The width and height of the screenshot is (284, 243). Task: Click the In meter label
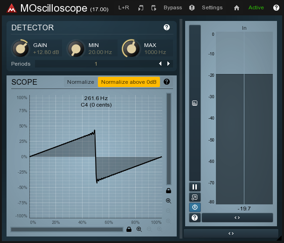244,28
